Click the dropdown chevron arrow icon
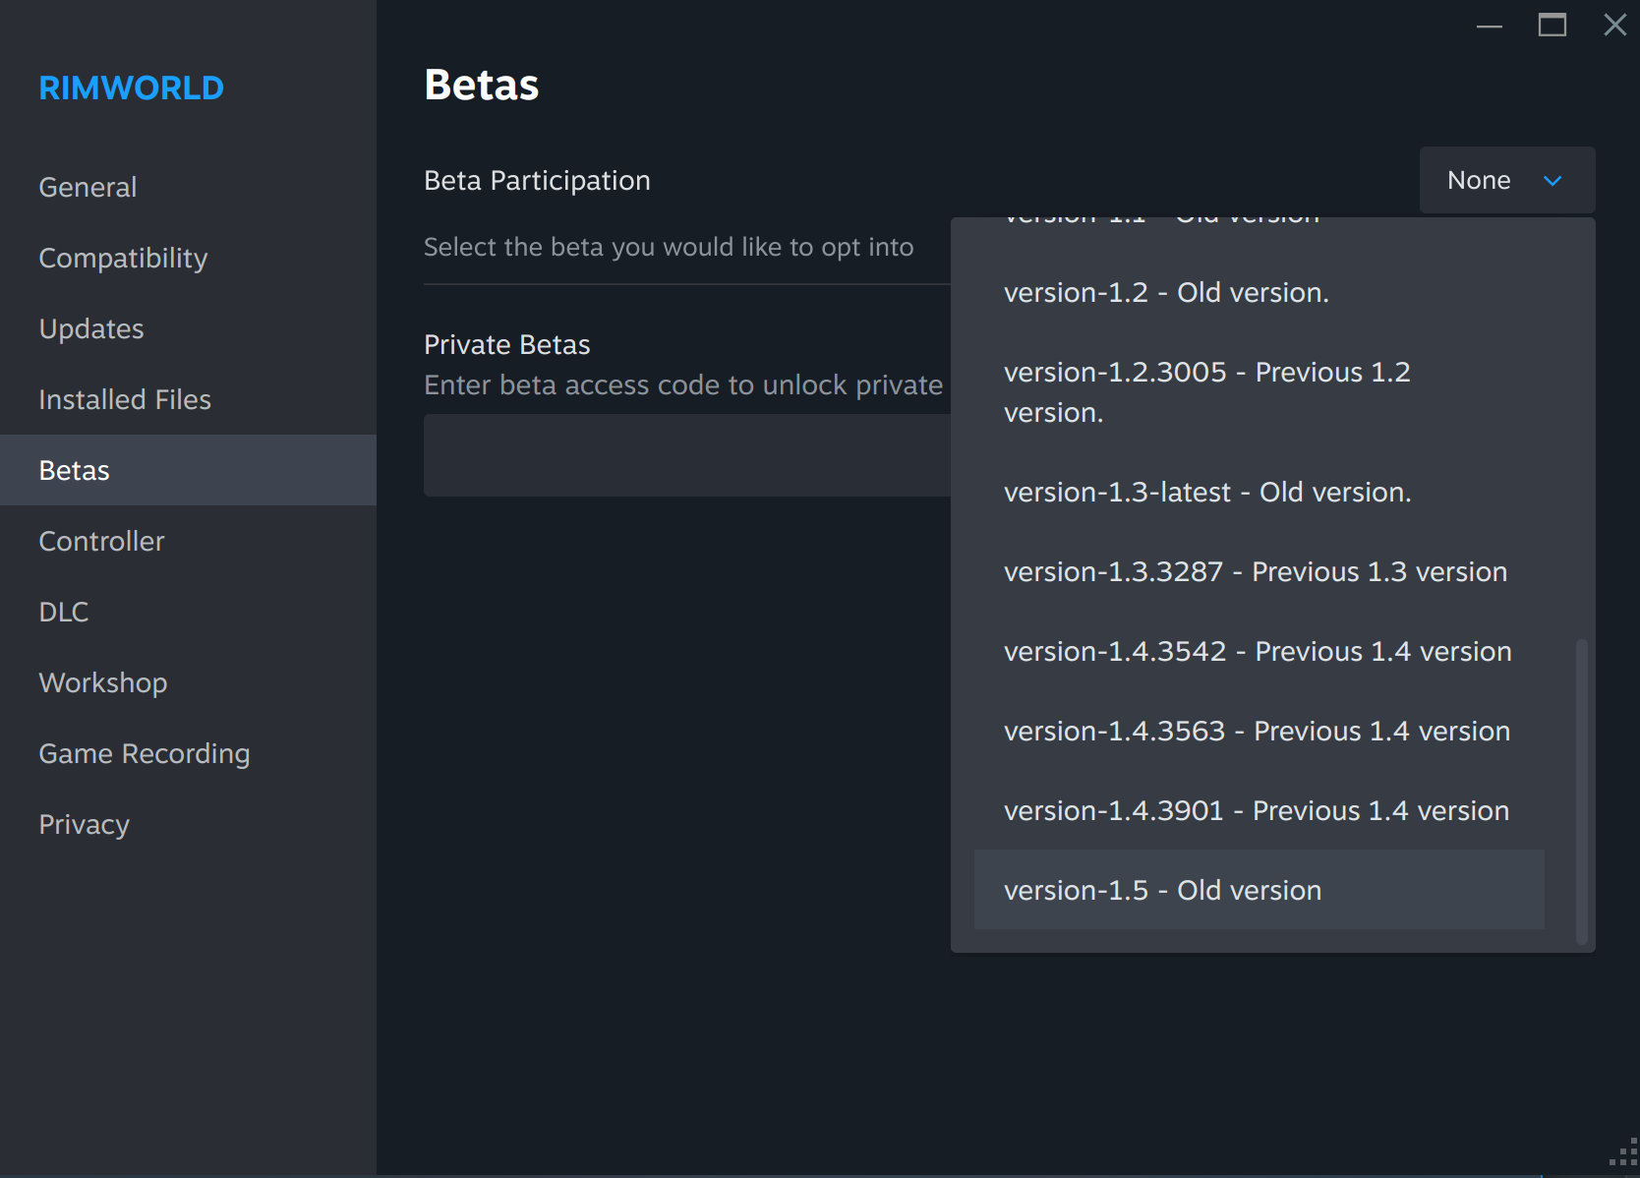Screen dimensions: 1640x1178 tap(1552, 181)
